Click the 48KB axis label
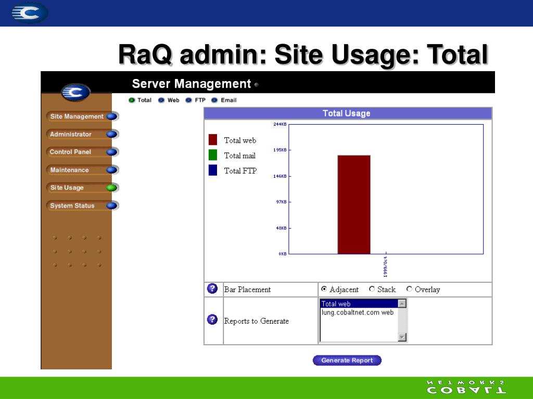533x399 pixels. click(x=282, y=228)
